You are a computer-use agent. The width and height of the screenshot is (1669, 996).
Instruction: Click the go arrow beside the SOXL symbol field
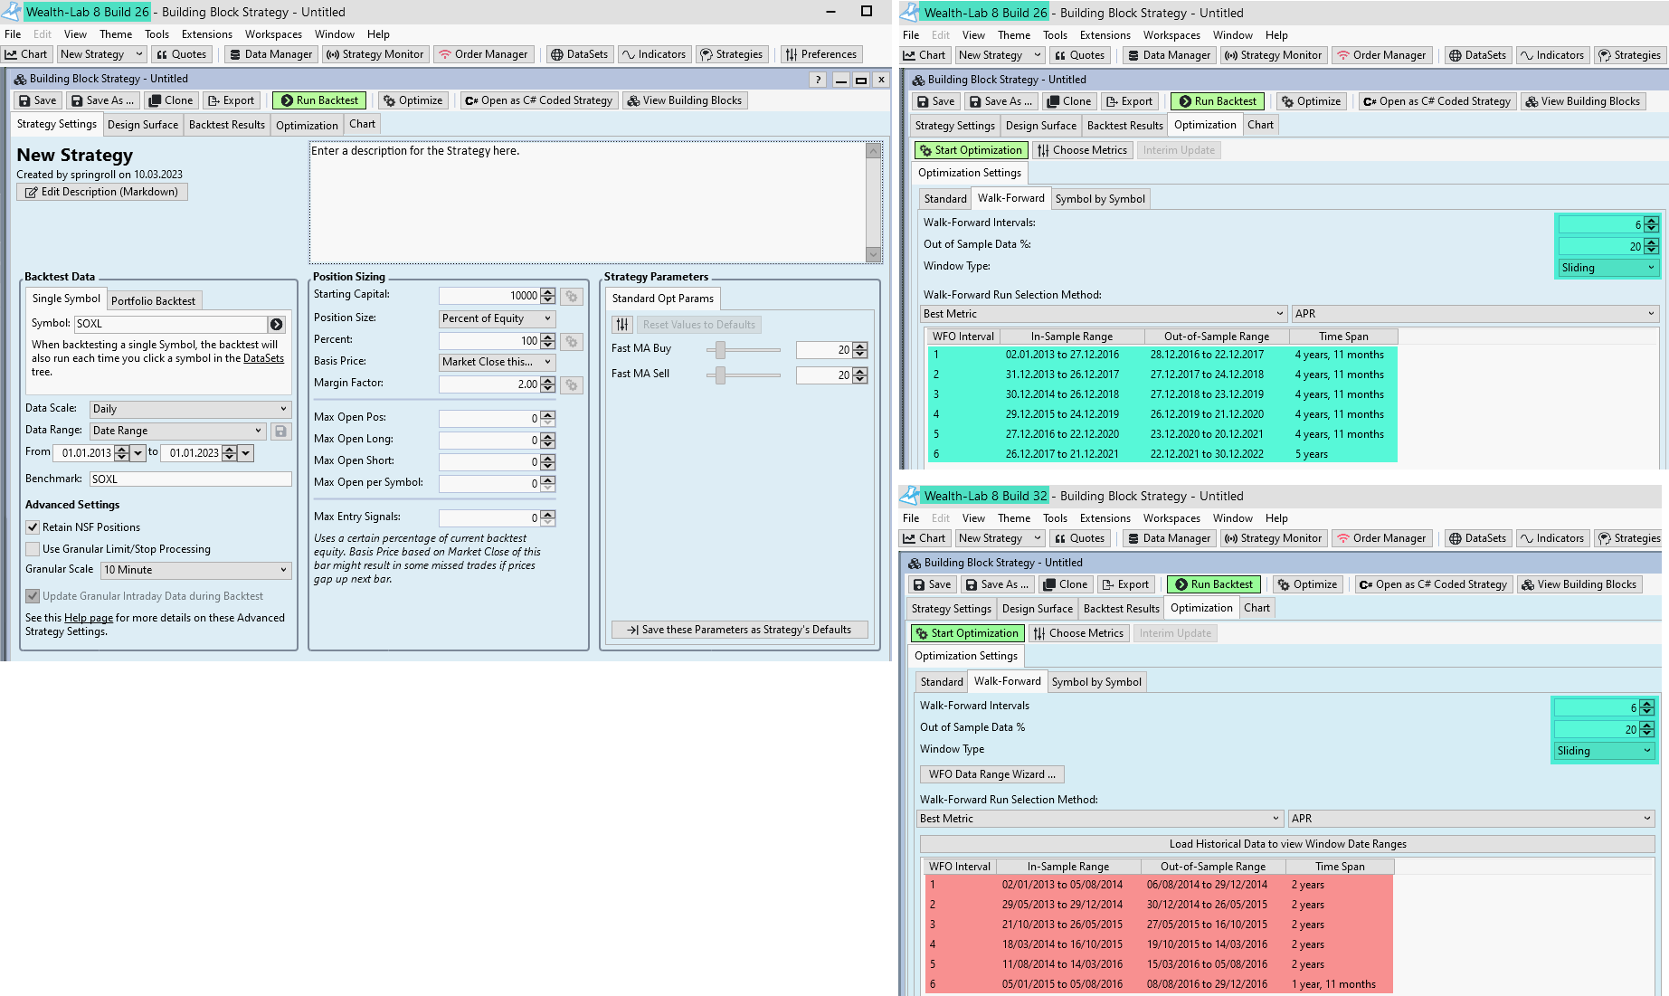pos(277,324)
